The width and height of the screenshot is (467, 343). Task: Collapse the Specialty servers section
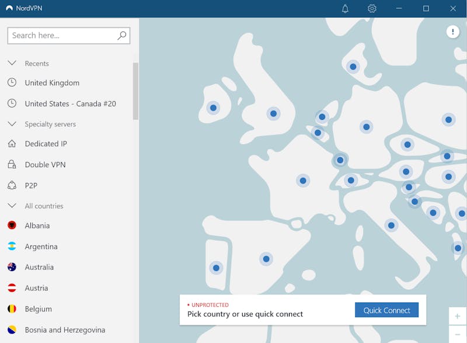(12, 124)
